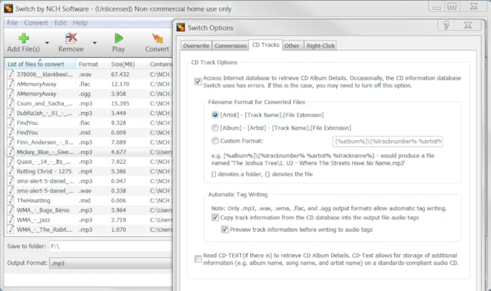The image size is (491, 291).
Task: Click music note icon for Mickey_Blue file
Action: pyautogui.click(x=11, y=152)
